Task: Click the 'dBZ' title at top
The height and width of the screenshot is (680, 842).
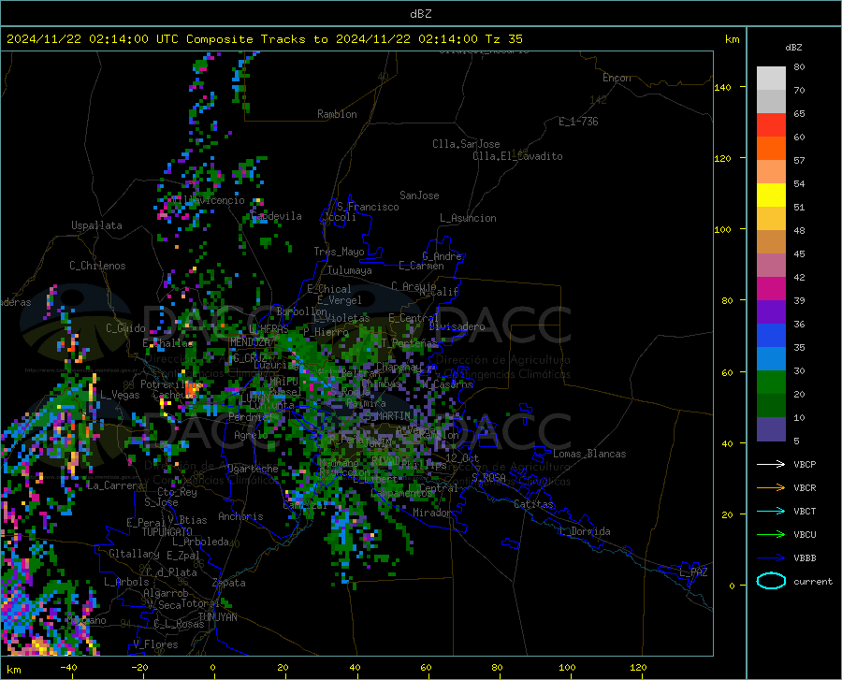Action: pos(420,14)
